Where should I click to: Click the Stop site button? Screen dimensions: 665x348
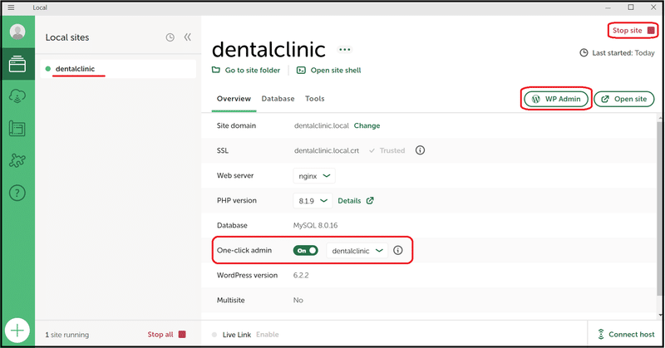point(633,31)
